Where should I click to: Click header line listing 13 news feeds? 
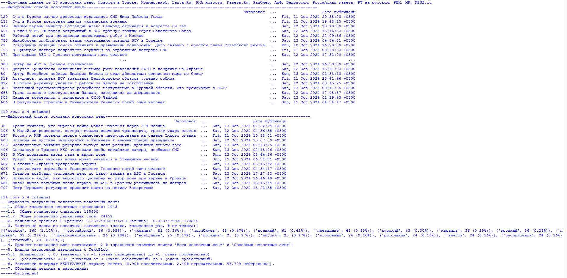(216, 2)
